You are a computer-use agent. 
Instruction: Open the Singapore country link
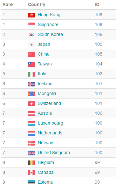click(x=48, y=25)
